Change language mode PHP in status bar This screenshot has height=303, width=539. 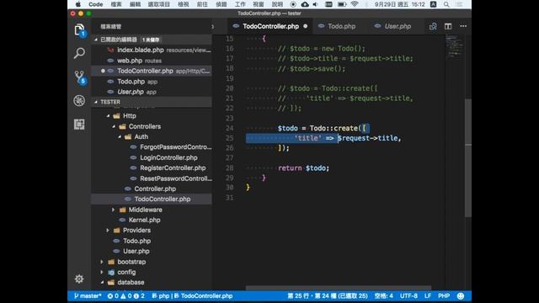click(444, 295)
